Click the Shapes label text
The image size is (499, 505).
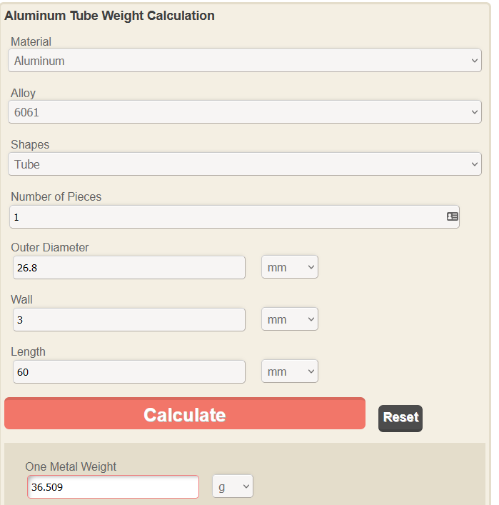(x=30, y=144)
